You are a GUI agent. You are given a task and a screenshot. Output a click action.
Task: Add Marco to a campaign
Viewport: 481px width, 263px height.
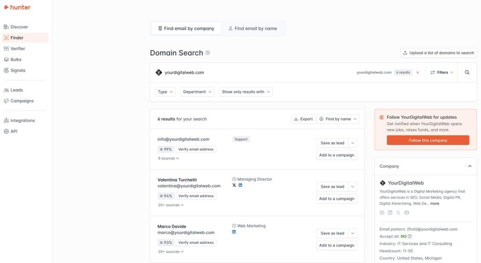pos(336,245)
